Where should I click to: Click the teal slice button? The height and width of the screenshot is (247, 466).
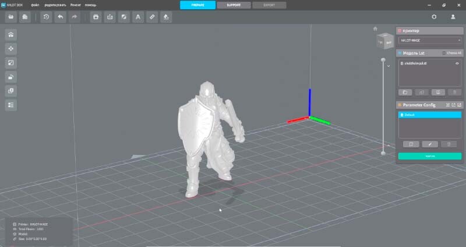pyautogui.click(x=430, y=156)
